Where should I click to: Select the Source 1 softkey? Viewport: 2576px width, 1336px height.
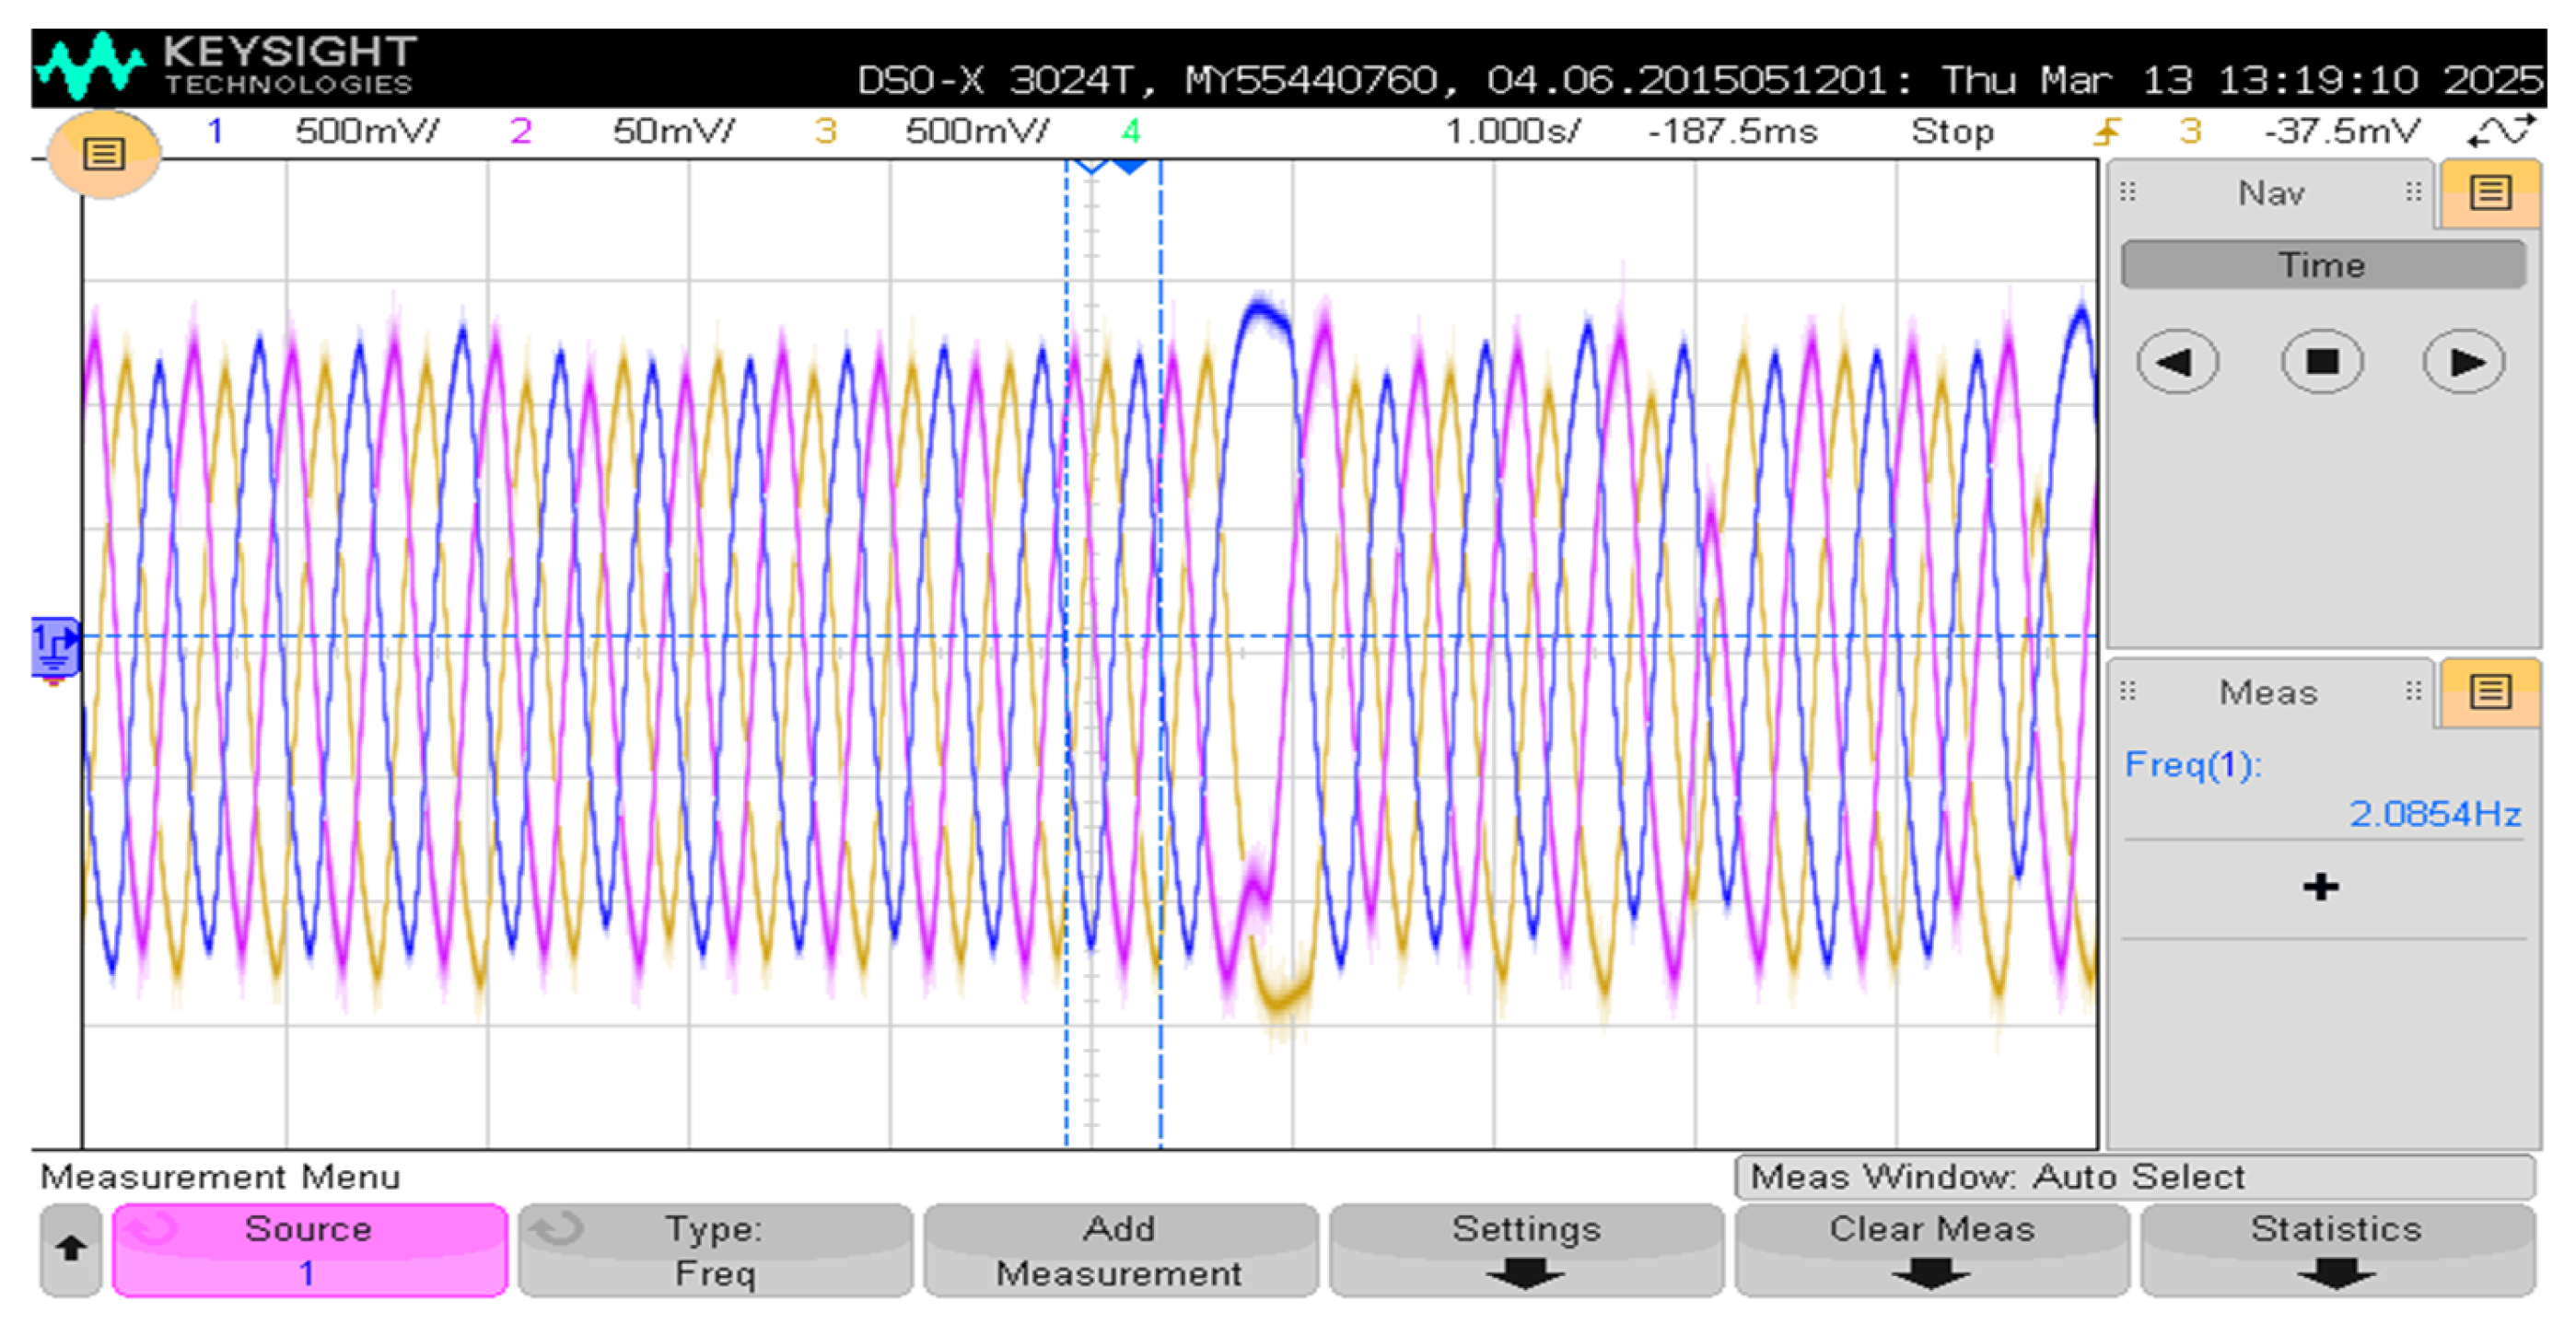pos(309,1250)
